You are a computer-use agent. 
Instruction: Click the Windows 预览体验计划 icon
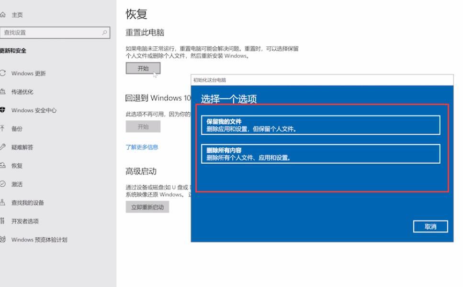coord(3,239)
